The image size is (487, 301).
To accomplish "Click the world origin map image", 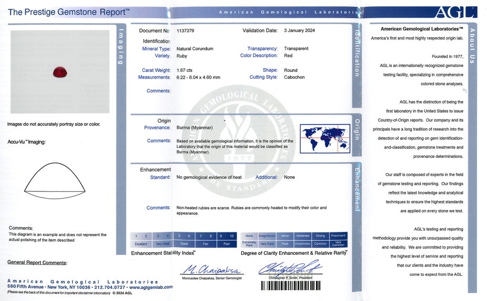I will pyautogui.click(x=325, y=138).
